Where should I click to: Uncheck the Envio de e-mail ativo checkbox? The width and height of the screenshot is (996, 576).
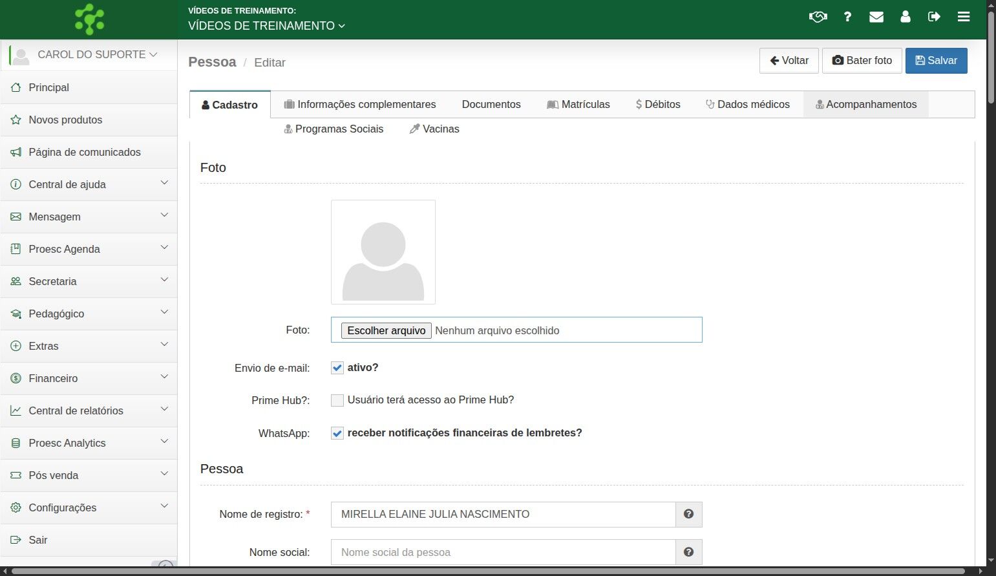[x=337, y=368]
